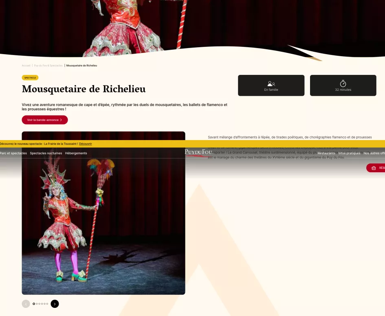385x316 pixels.
Task: Go to 'Accueil' in the breadcrumb
Action: [x=26, y=66]
